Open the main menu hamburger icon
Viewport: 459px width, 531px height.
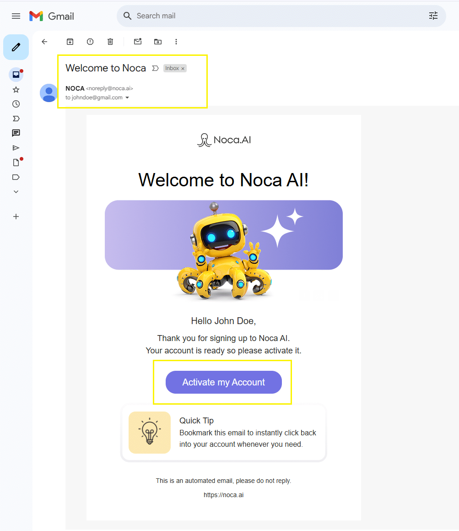point(16,16)
